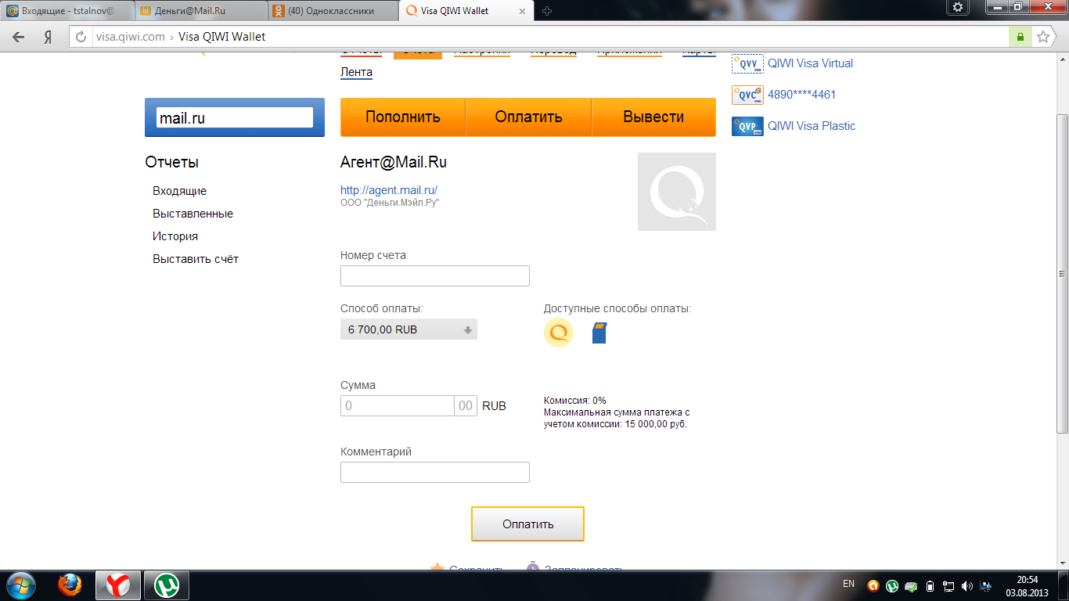Click the orange Пополнить button
Viewport: 1069px width, 601px height.
click(x=403, y=117)
